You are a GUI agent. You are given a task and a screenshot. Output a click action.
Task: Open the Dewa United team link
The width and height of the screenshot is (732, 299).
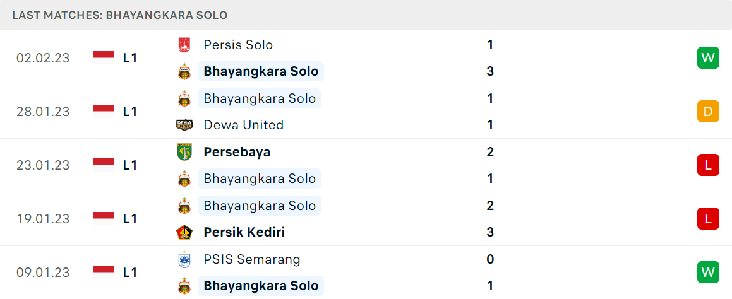244,125
